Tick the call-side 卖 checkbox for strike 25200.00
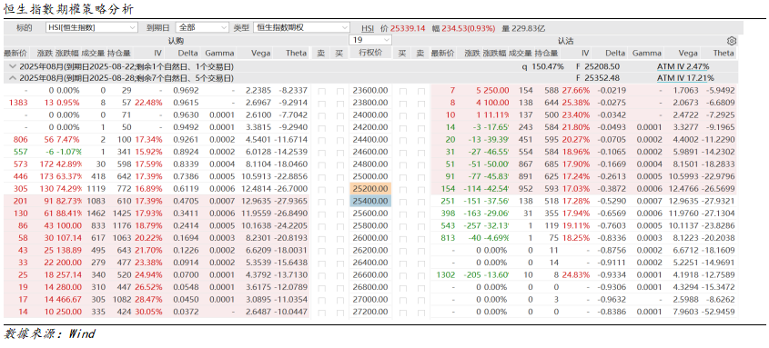 tap(321, 189)
